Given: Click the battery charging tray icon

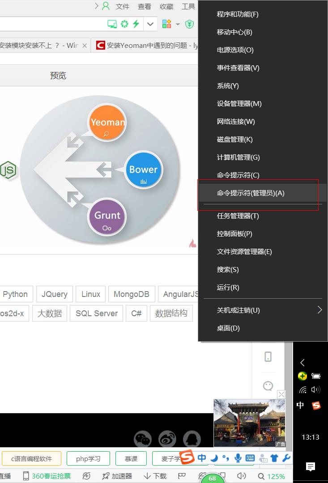Looking at the screenshot, I should pyautogui.click(x=315, y=376).
